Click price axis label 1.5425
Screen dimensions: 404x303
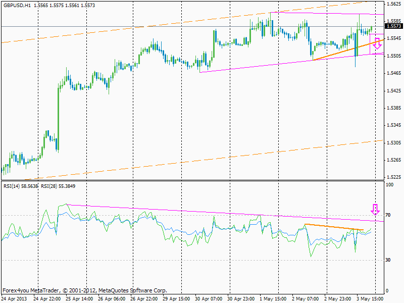[394, 91]
